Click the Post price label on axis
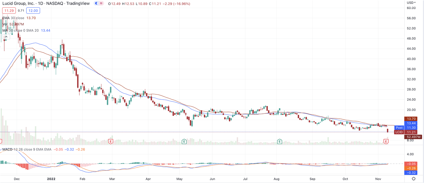This screenshot has width=424, height=183. point(399,128)
